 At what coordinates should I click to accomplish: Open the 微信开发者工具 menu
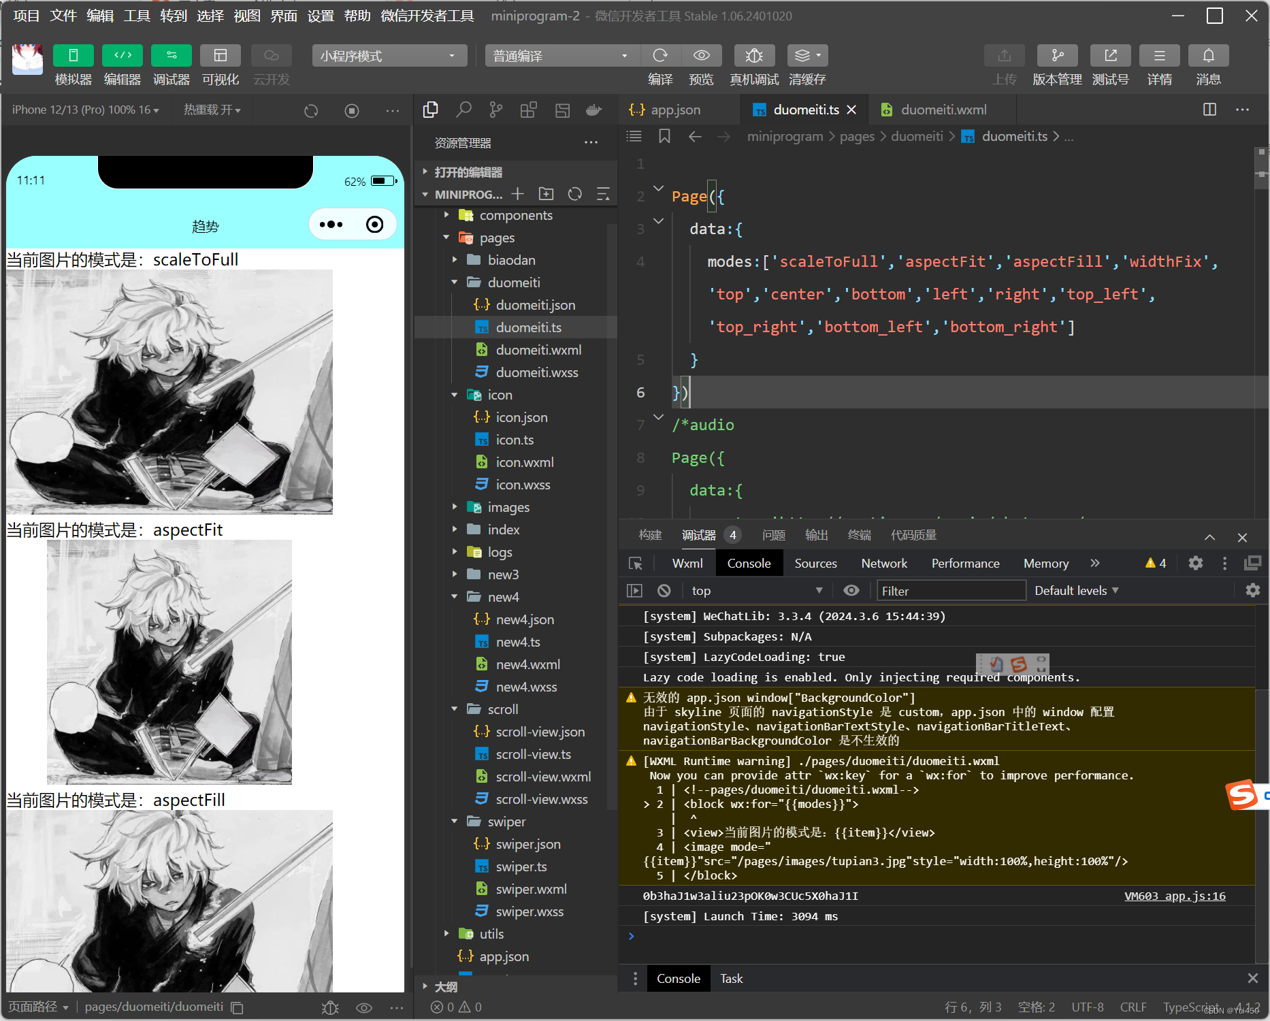tap(427, 16)
